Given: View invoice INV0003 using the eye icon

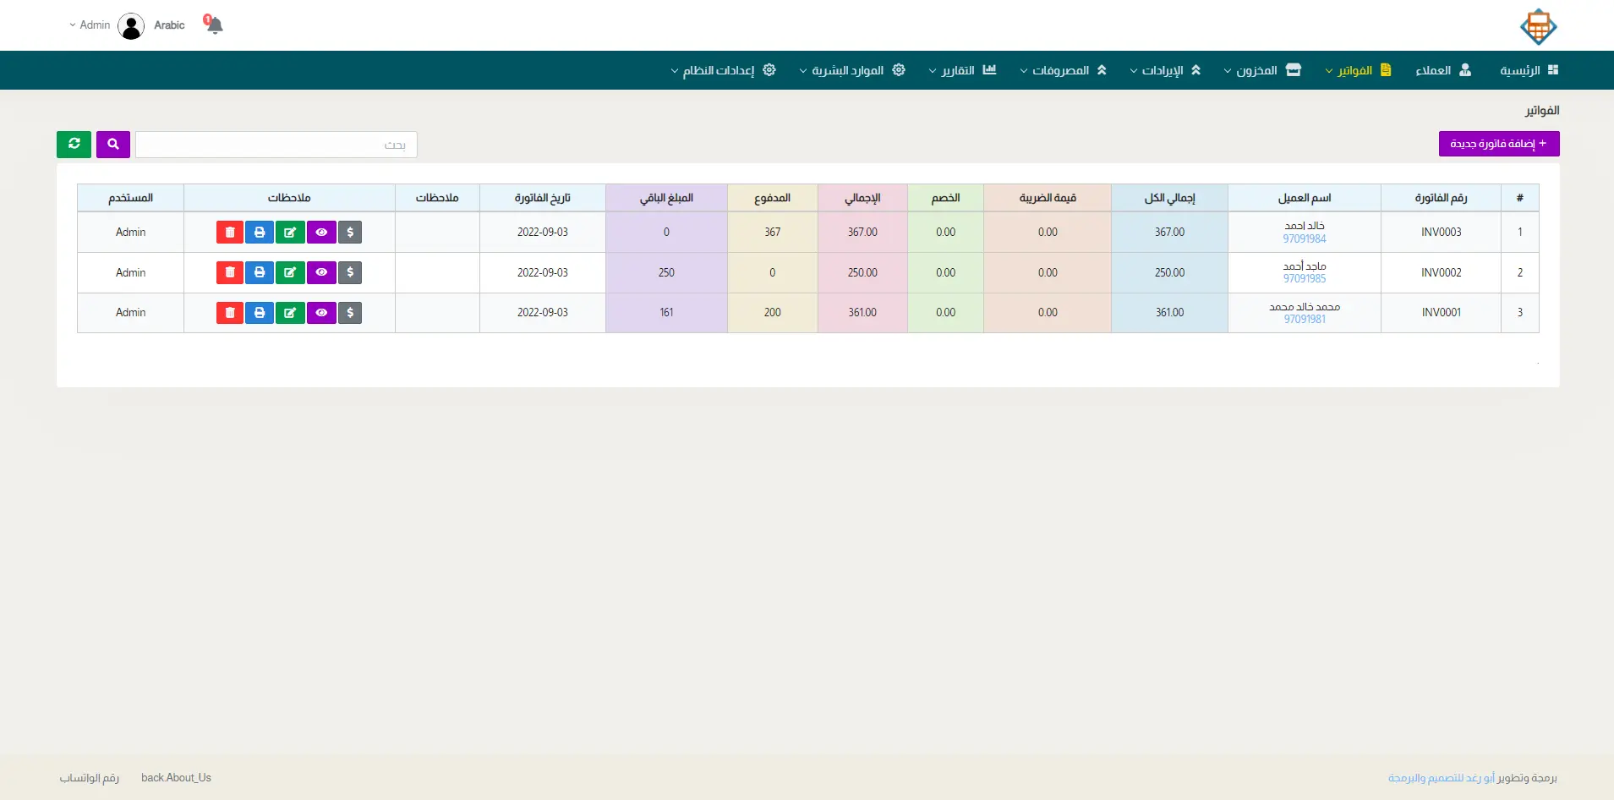Looking at the screenshot, I should click(x=321, y=233).
